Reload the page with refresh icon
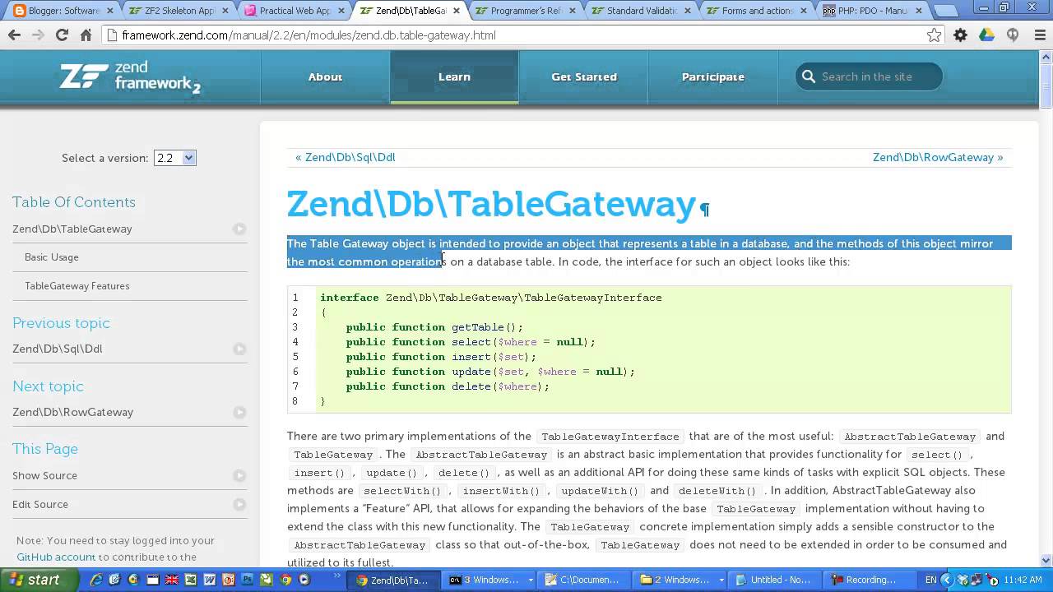This screenshot has width=1053, height=592. (x=62, y=35)
